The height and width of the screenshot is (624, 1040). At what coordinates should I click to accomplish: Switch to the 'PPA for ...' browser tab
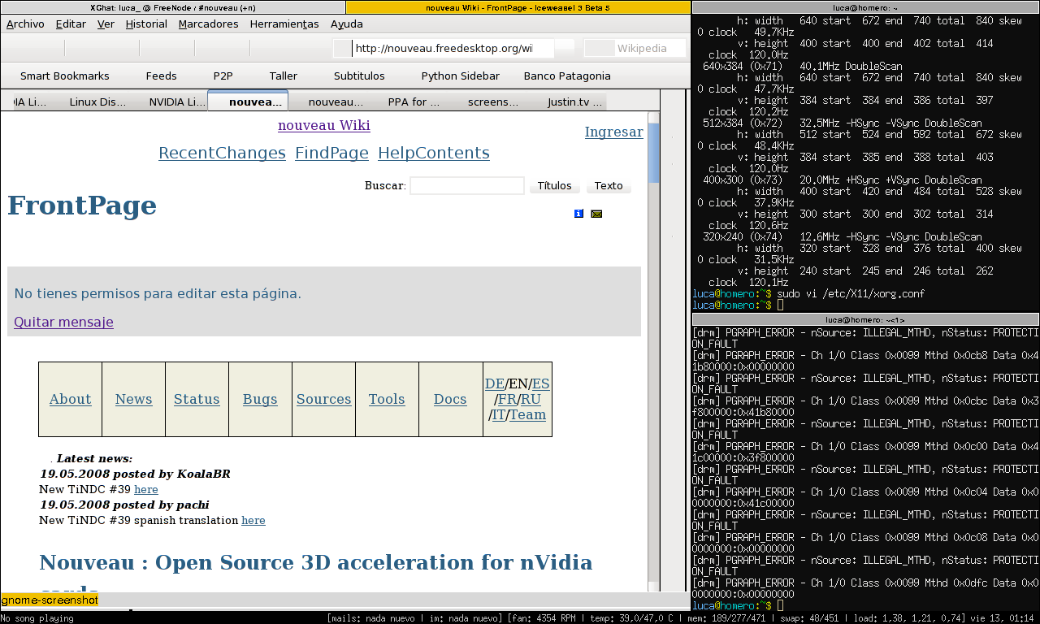413,102
